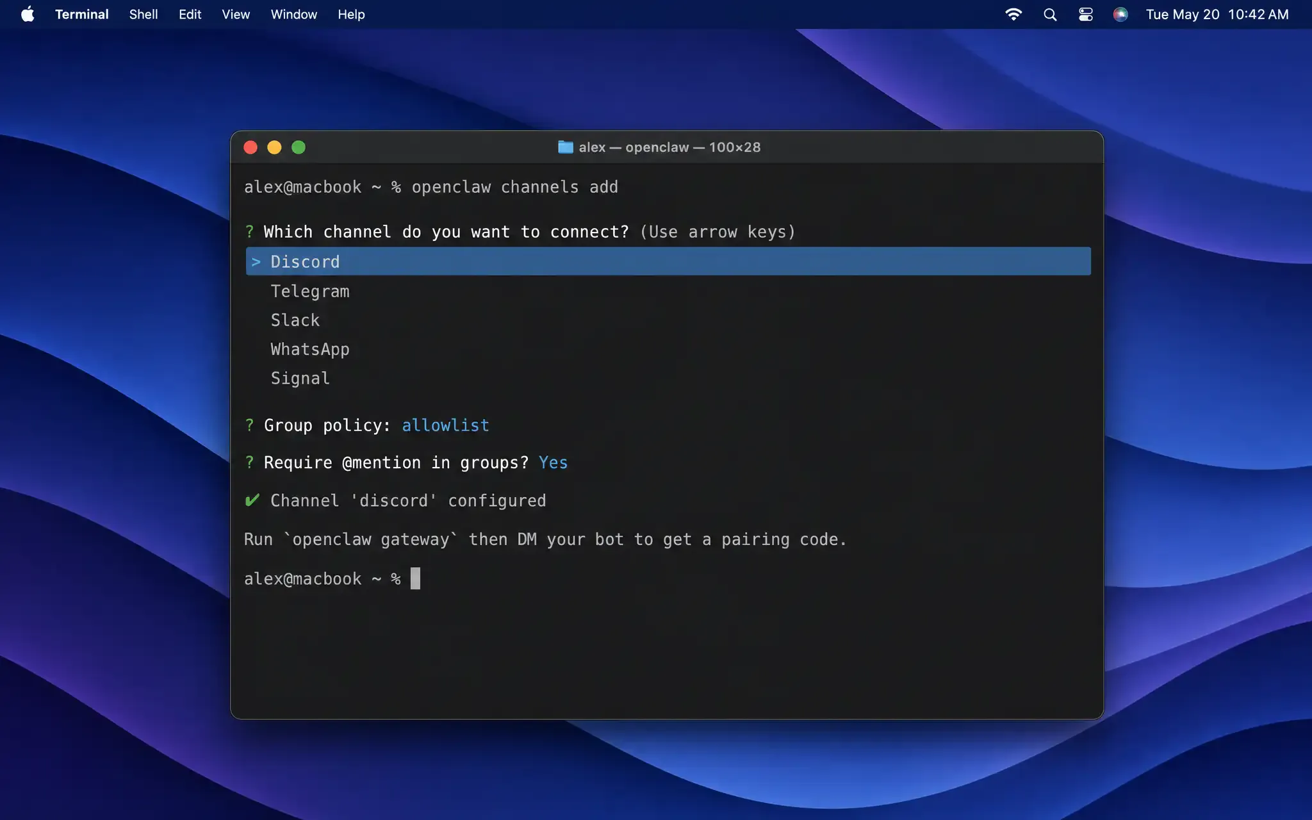Viewport: 1312px width, 820px height.
Task: Click the 'Require @mention in groups?' question
Action: click(x=396, y=463)
